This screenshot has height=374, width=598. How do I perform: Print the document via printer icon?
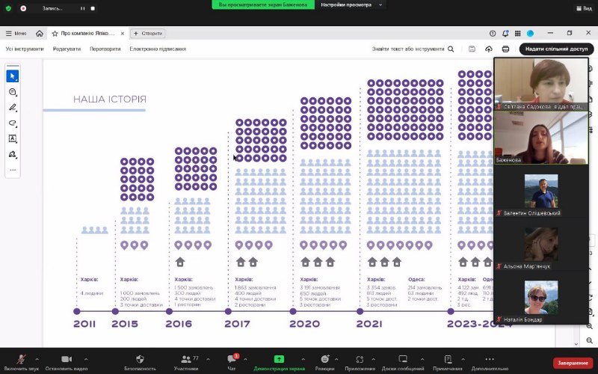tap(505, 49)
